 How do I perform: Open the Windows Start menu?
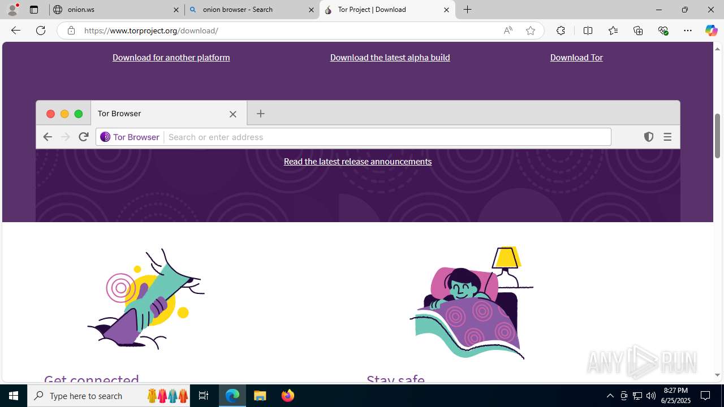coord(14,396)
